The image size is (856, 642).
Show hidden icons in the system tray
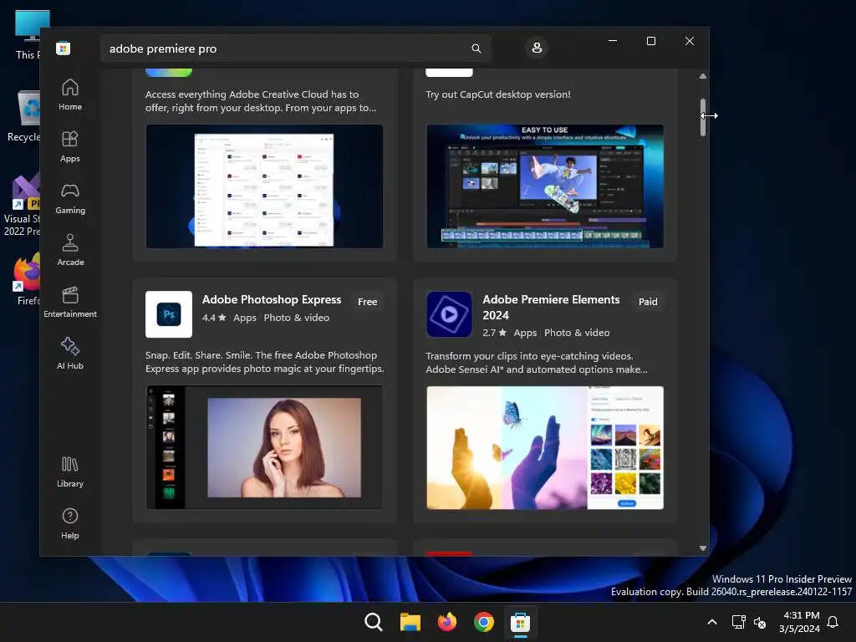point(712,622)
